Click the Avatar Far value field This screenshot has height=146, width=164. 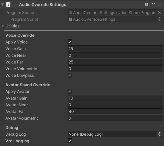(x=115, y=112)
